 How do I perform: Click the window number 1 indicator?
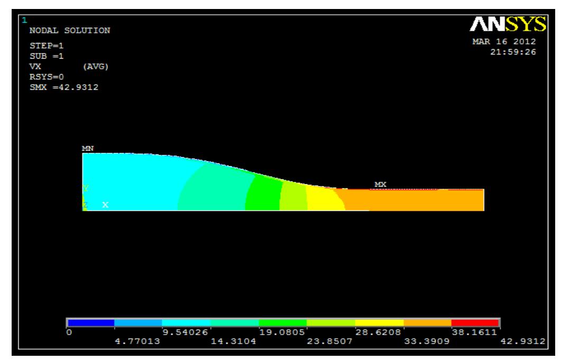pyautogui.click(x=23, y=20)
